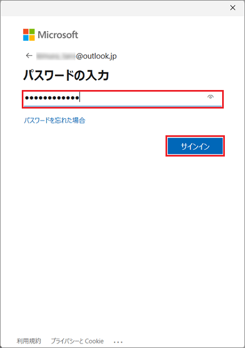Focus the password input field
This screenshot has width=245, height=348.
(x=122, y=98)
